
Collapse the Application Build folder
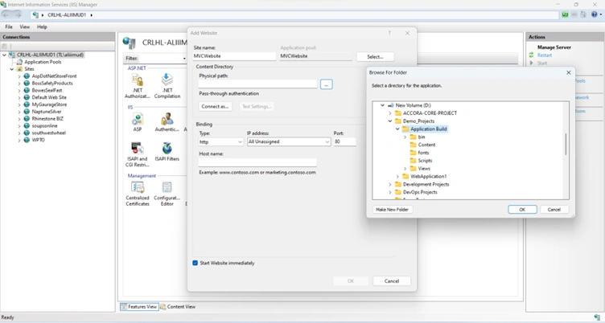click(x=397, y=129)
